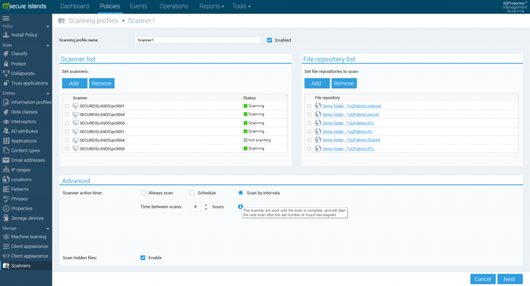This screenshot has height=286, width=530.
Task: Click Add in Scanner list
Action: pos(75,83)
